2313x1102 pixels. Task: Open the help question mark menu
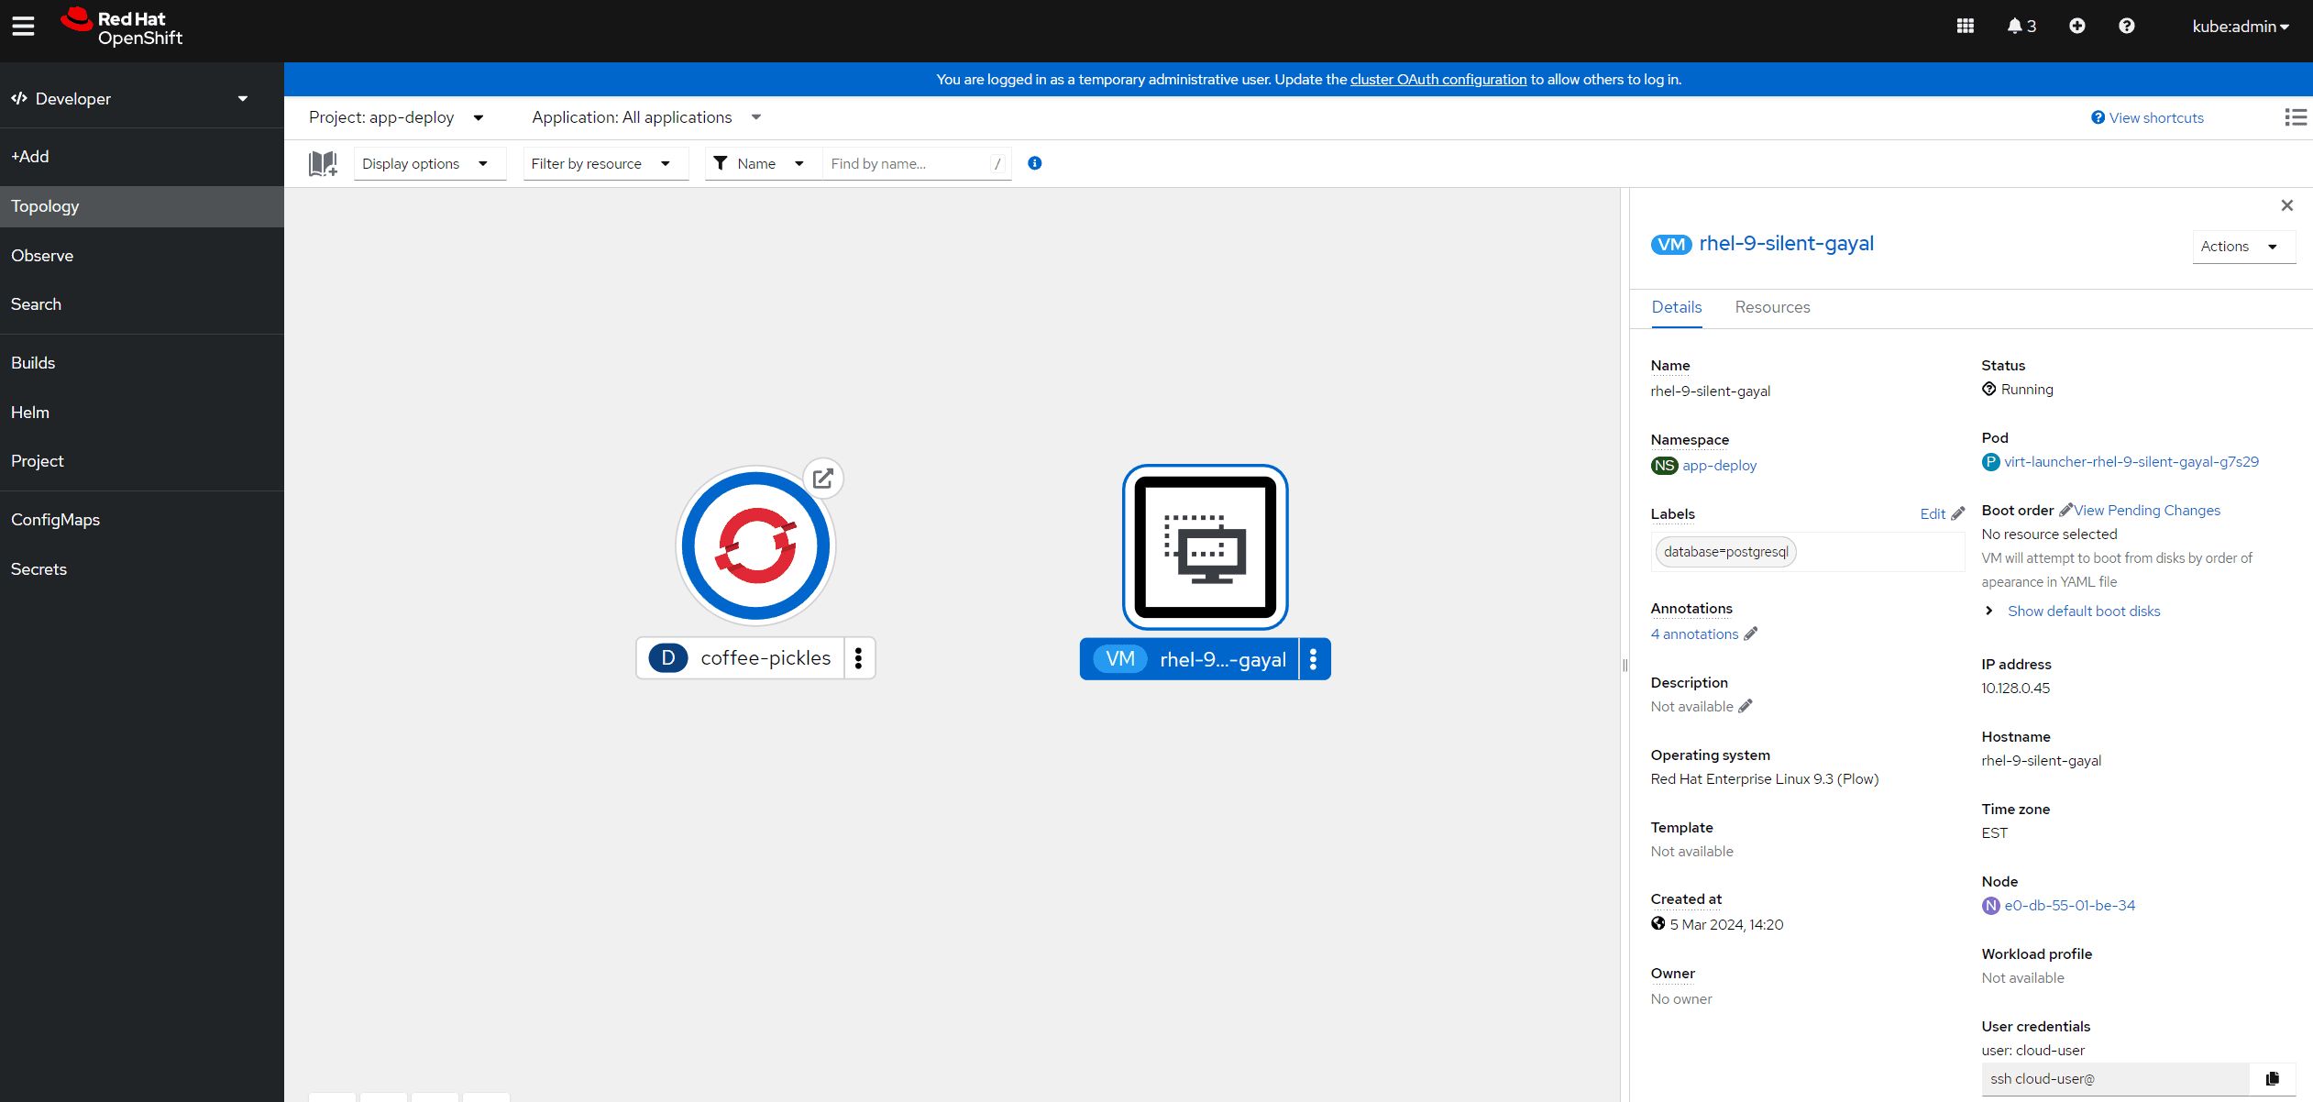(2127, 26)
